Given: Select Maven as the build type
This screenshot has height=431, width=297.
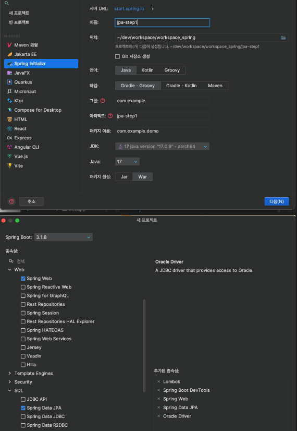Looking at the screenshot, I should click(x=215, y=86).
